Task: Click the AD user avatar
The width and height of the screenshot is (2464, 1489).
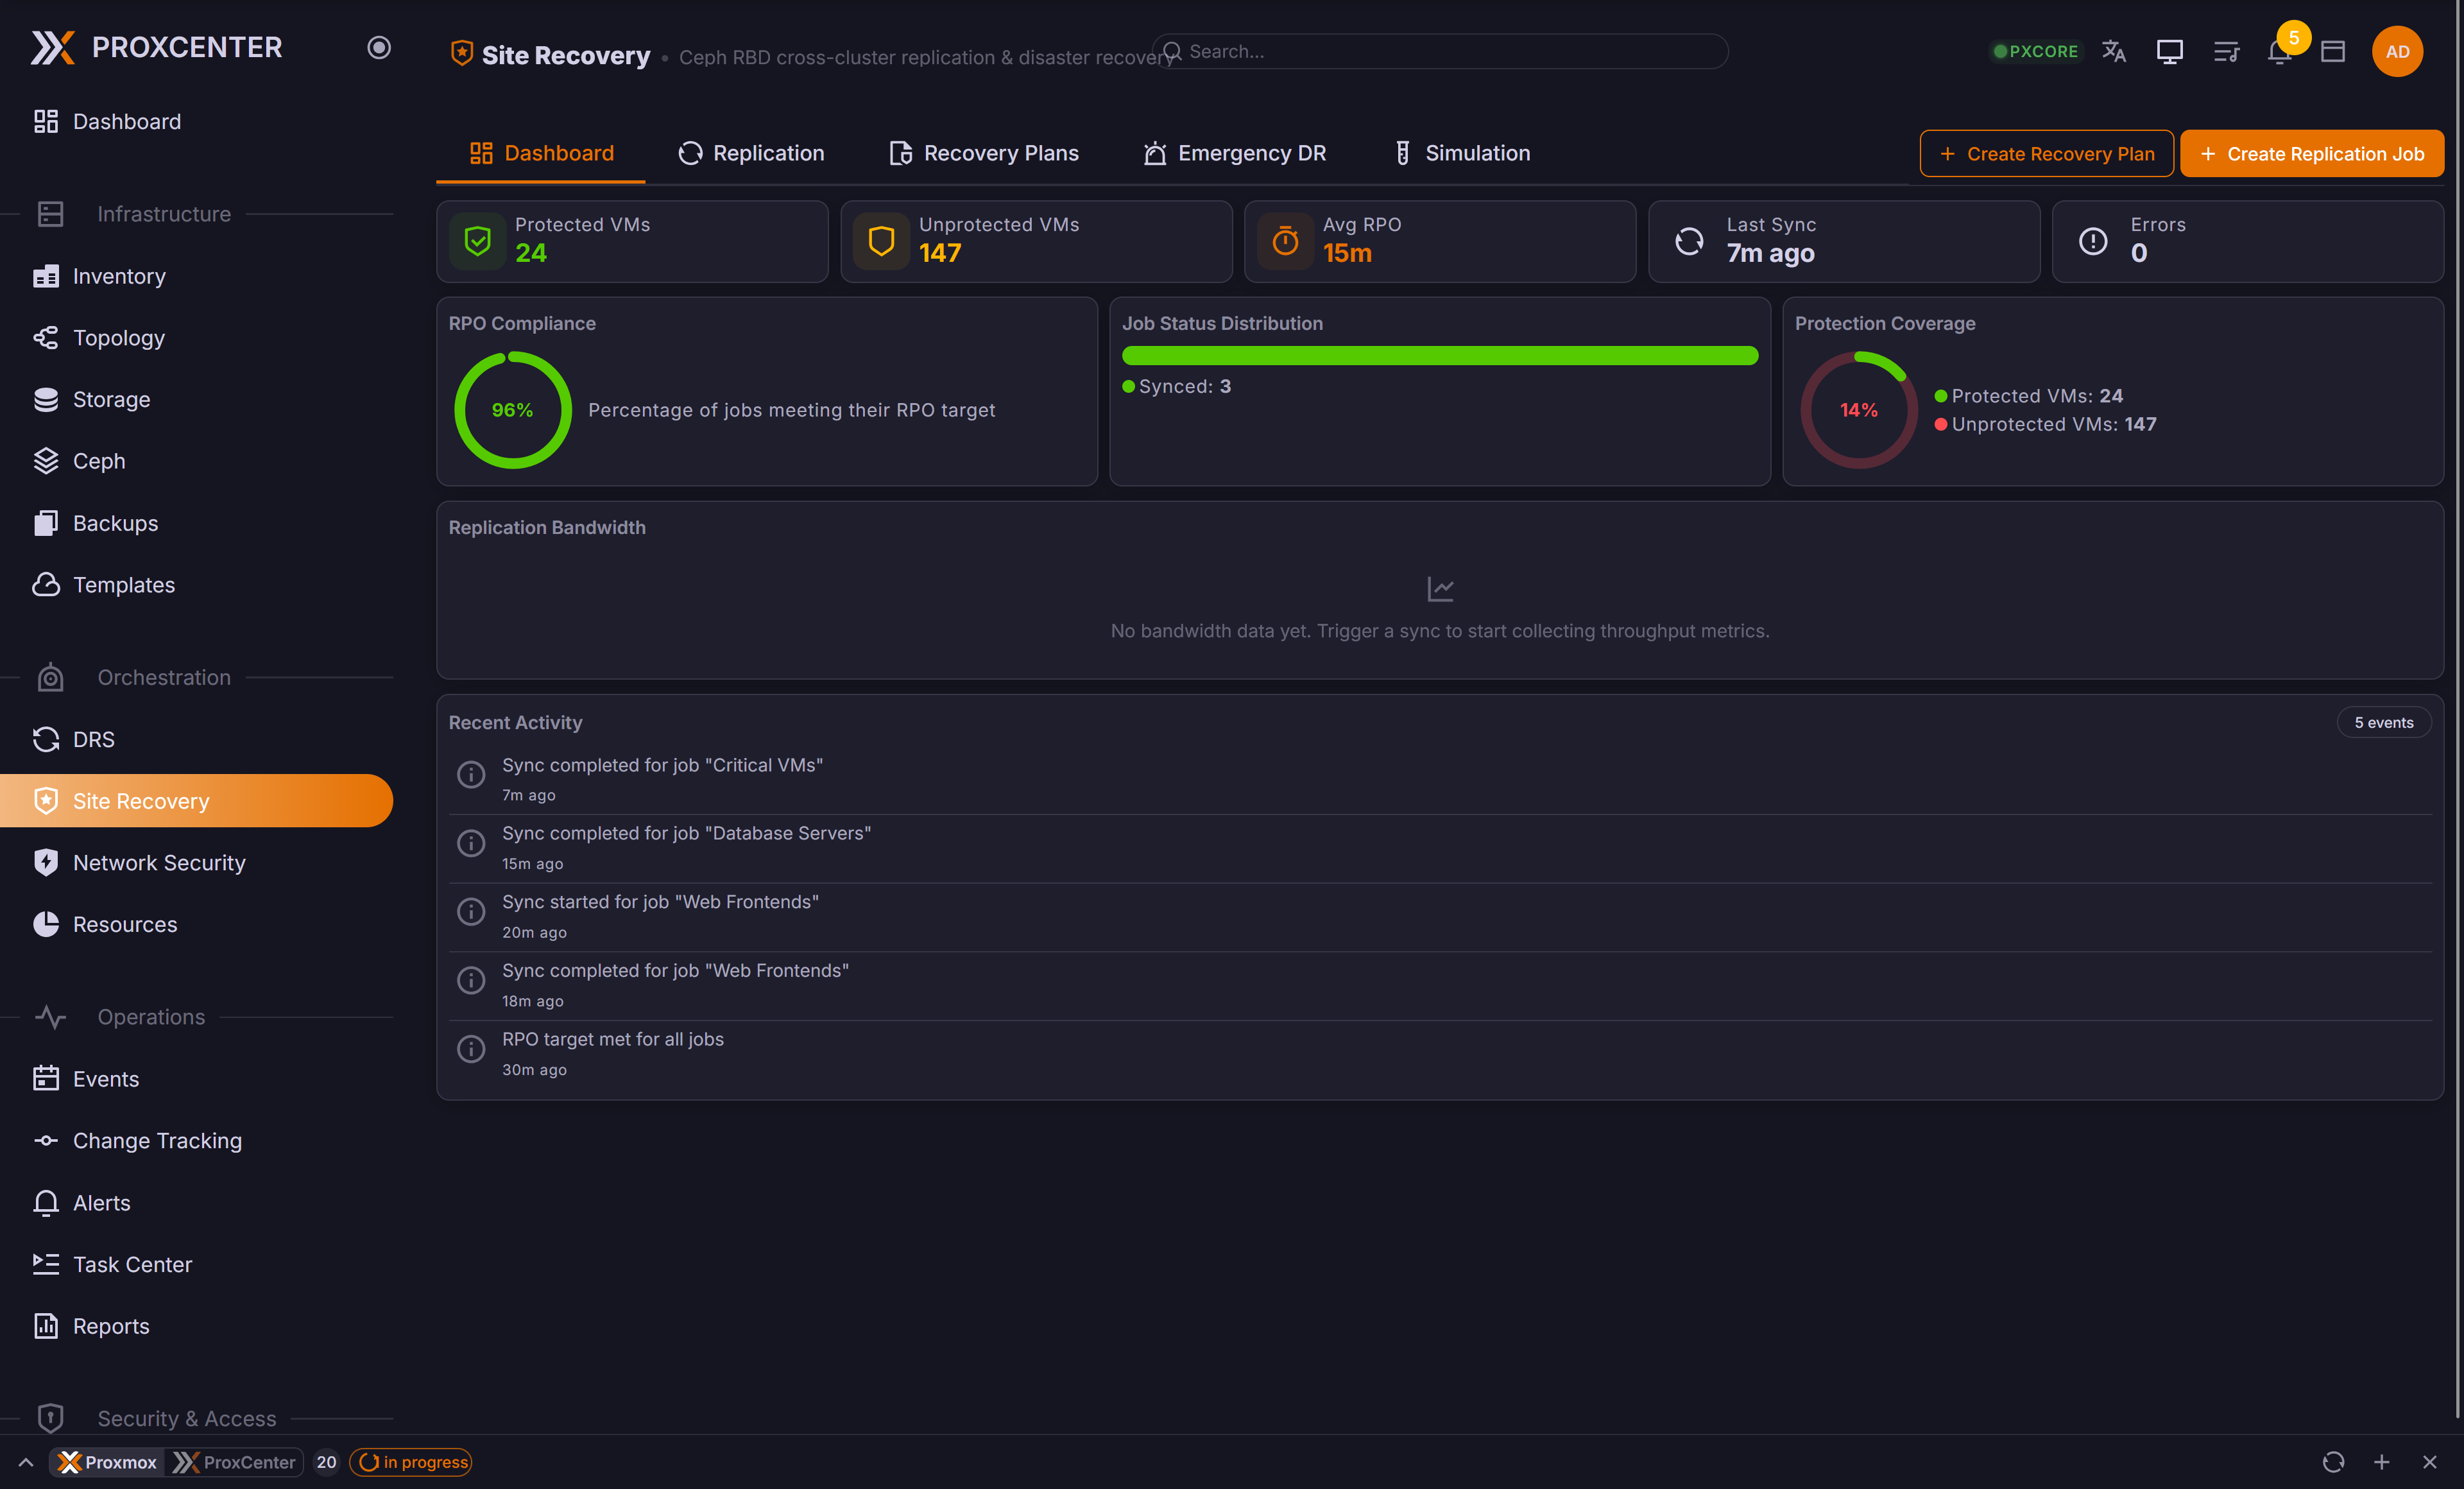Action: (x=2397, y=51)
